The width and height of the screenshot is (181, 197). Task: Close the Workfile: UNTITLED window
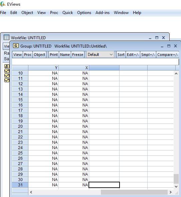163,38
